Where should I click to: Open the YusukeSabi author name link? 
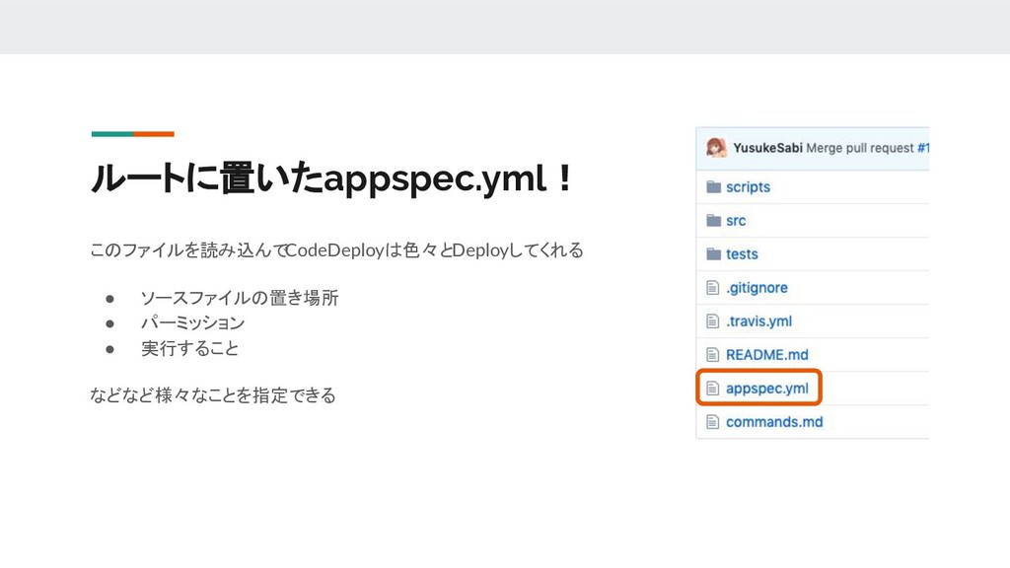point(767,148)
